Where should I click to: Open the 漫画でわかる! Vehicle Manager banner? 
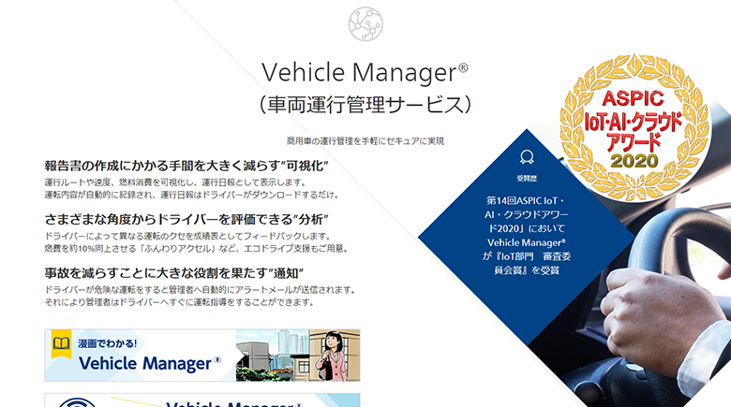coord(202,356)
